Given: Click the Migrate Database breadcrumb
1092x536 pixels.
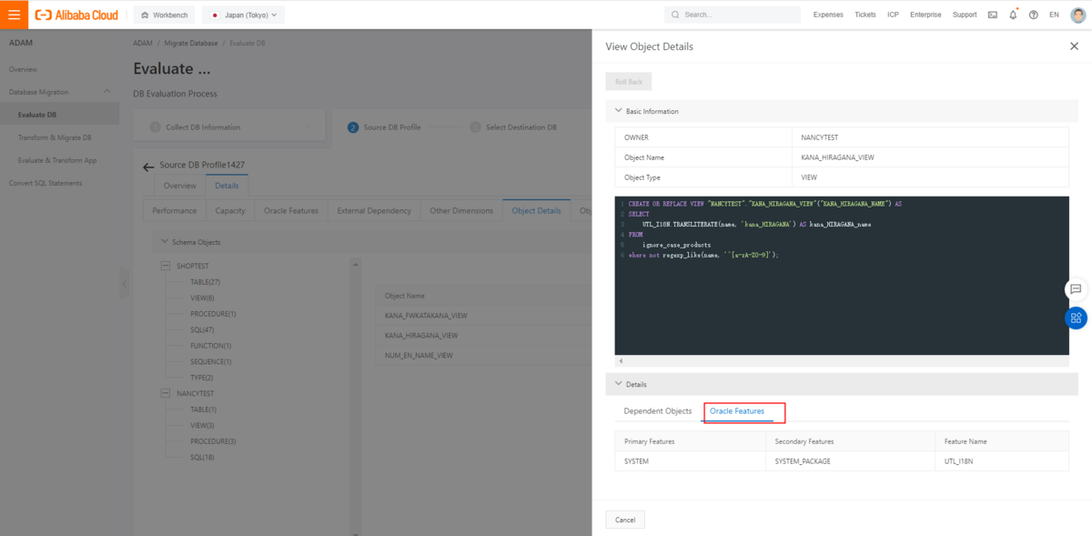Looking at the screenshot, I should (189, 43).
